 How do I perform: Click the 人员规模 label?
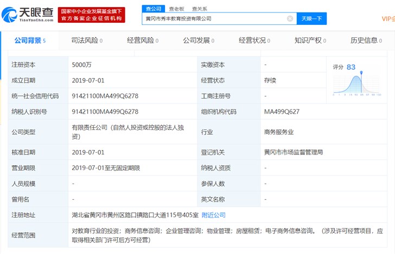tap(23, 184)
